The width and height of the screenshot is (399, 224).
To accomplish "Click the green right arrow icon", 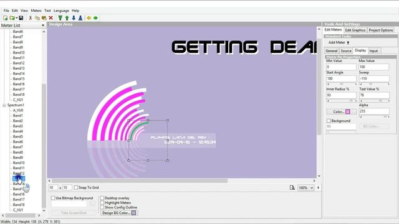I will [x=95, y=18].
